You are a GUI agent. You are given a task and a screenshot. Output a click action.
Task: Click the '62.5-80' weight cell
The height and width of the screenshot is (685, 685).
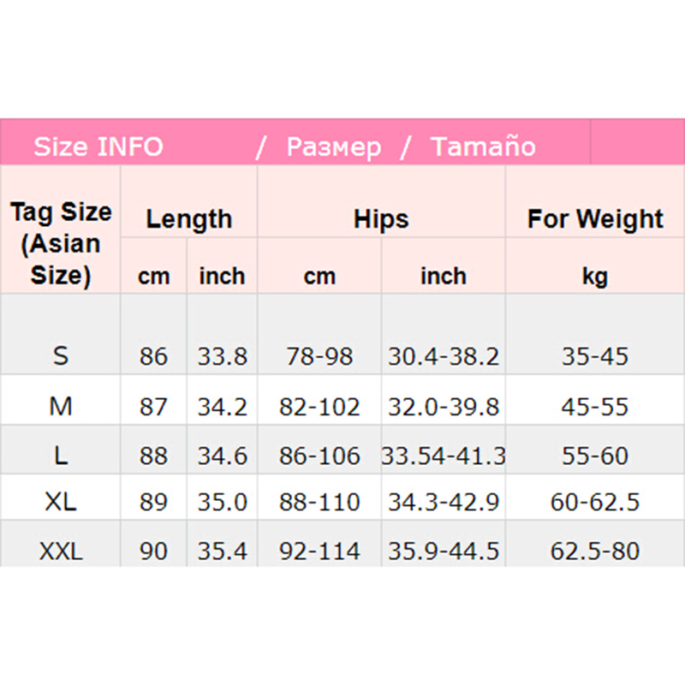(x=595, y=551)
